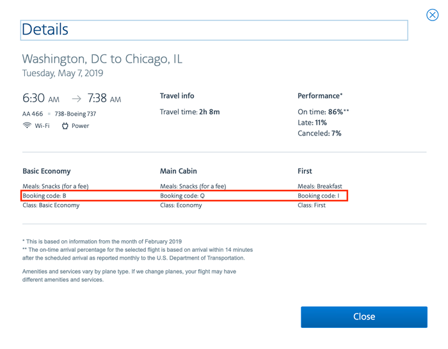Click the Performance* heading

[x=320, y=96]
